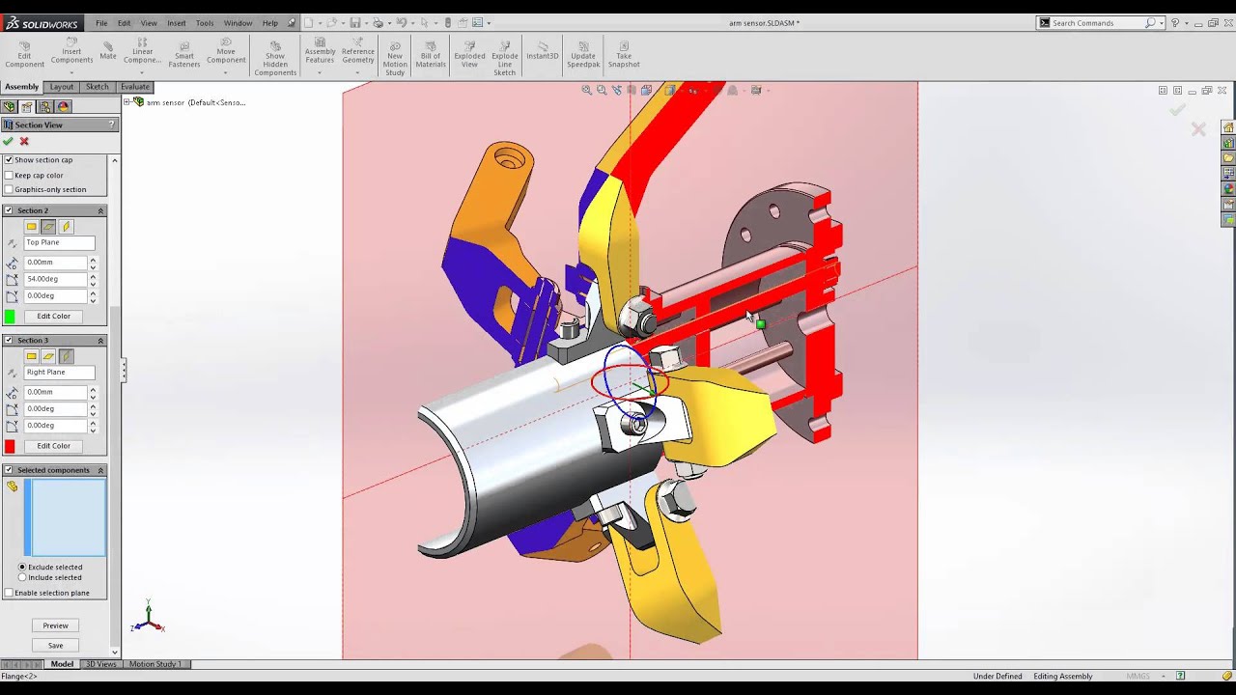1236x695 pixels.
Task: Toggle Section 3 checkbox
Action: click(9, 341)
